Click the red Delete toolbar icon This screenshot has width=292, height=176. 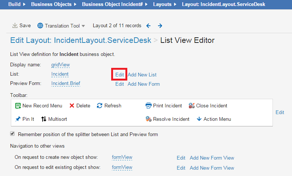(x=72, y=106)
